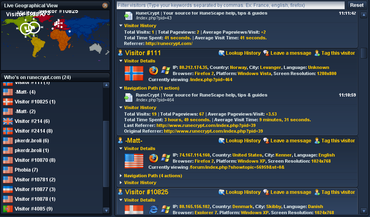Select Visitor #2414 (8) in the visitor list
This screenshot has width=370, height=217.
(53, 131)
